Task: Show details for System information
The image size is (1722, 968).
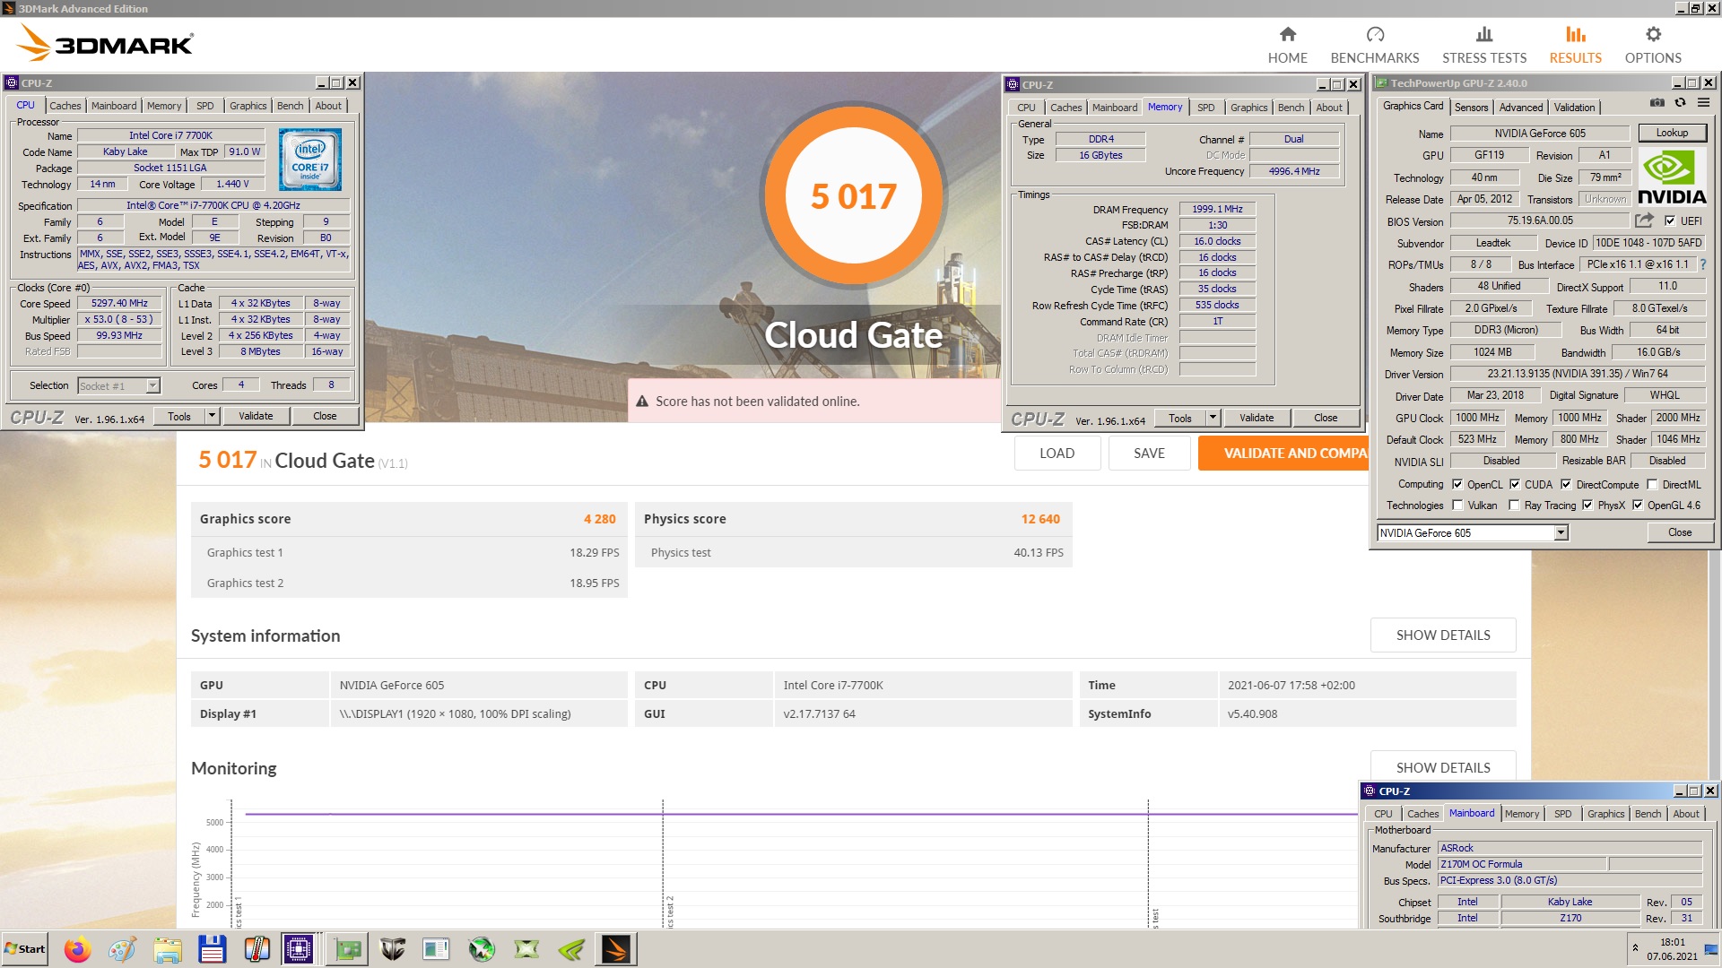Action: point(1443,635)
